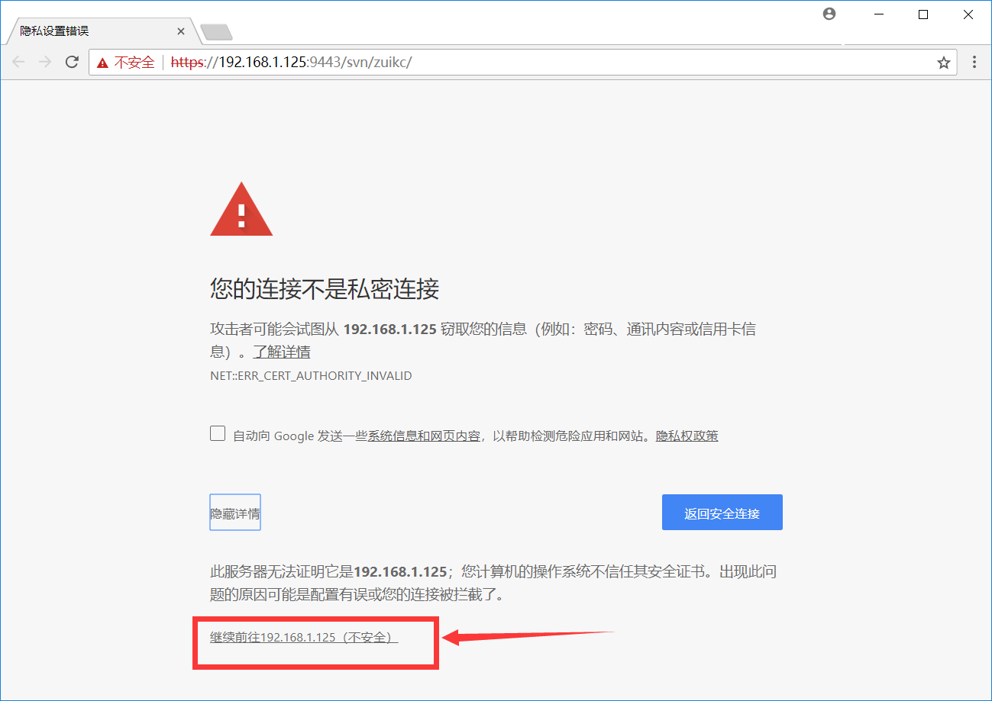Screen dimensions: 992x701
Task: Open the 隐私权政策 link
Action: tap(687, 436)
